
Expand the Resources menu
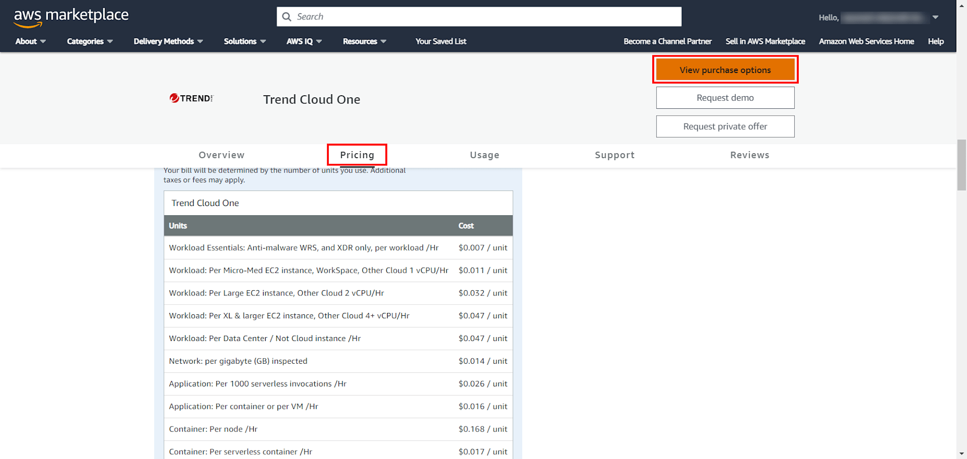(365, 42)
